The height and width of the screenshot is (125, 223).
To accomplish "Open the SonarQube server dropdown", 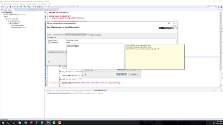I will 77,35.
